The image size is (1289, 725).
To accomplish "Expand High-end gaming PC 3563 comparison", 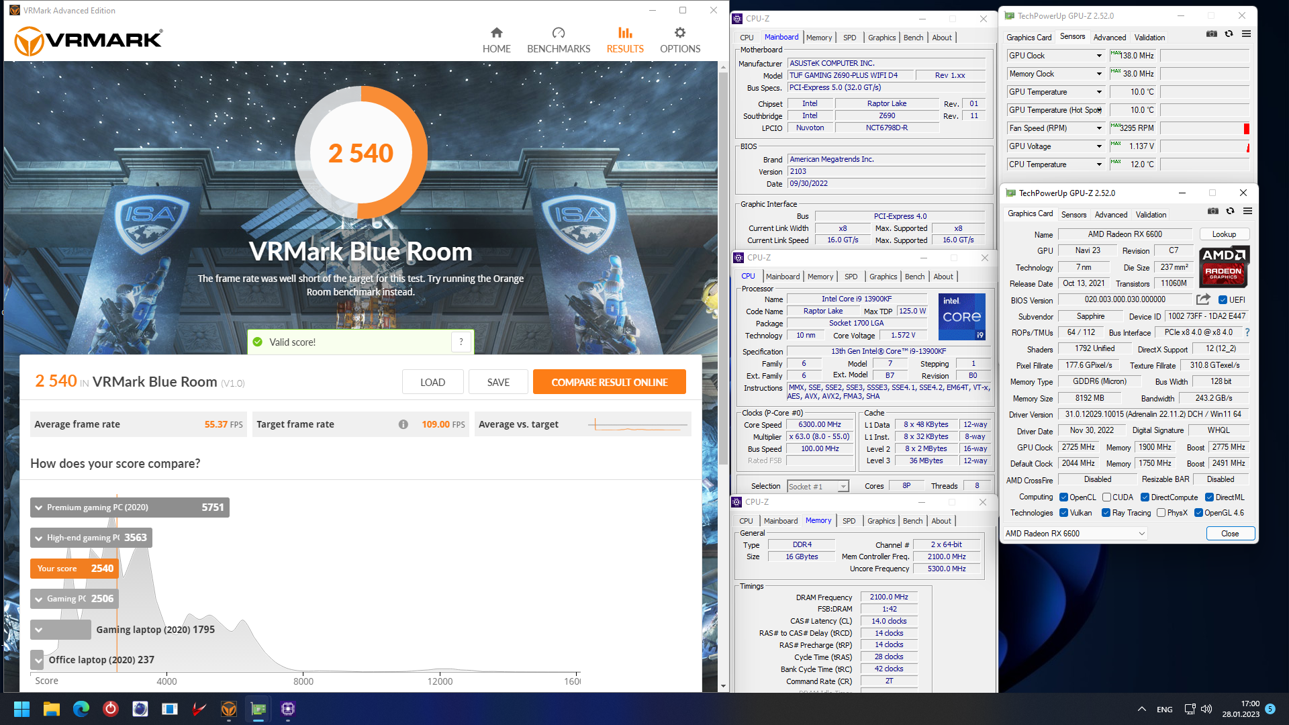I will [91, 538].
